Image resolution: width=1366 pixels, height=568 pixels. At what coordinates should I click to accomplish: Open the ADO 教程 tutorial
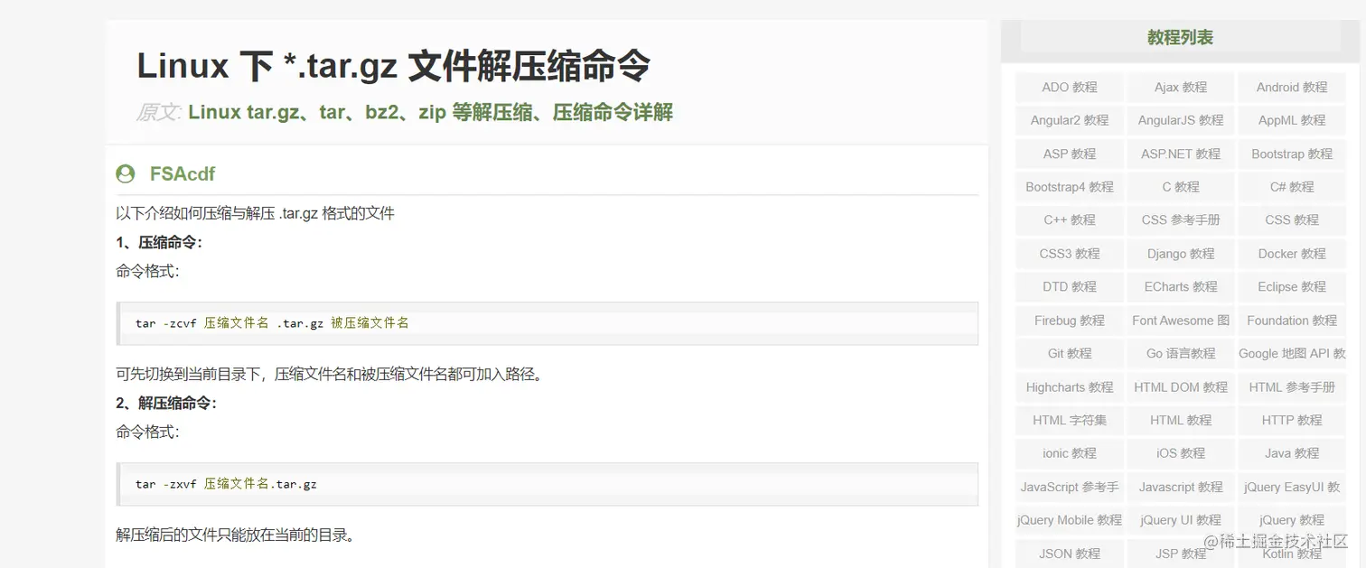point(1070,88)
